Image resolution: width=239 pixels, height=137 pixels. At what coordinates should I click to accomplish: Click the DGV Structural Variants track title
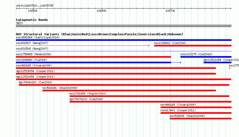point(99,34)
